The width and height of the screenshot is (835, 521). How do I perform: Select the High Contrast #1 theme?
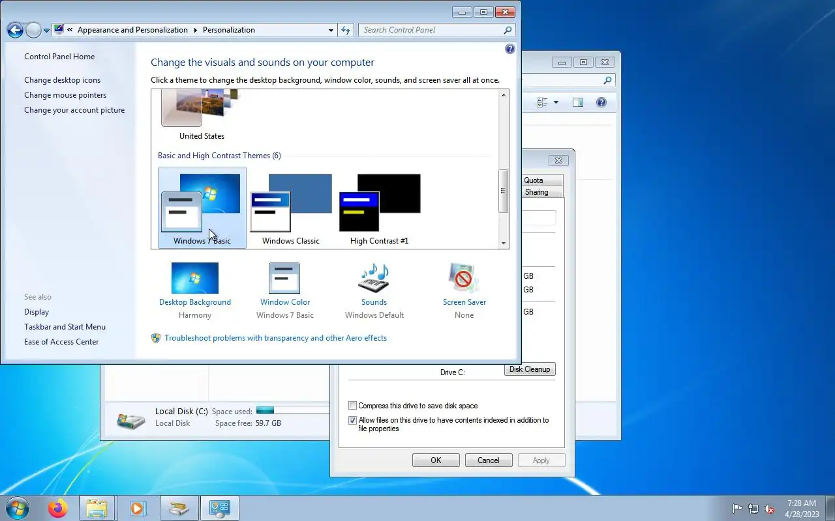tap(380, 208)
